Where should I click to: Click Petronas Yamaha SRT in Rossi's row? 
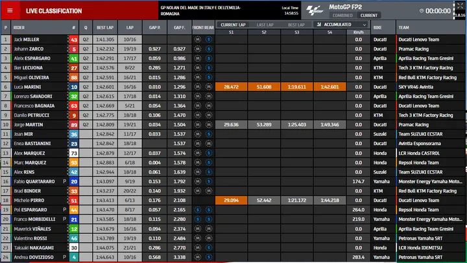(420, 238)
